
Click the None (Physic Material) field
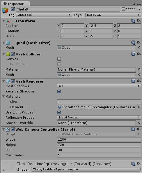(x=96, y=69)
